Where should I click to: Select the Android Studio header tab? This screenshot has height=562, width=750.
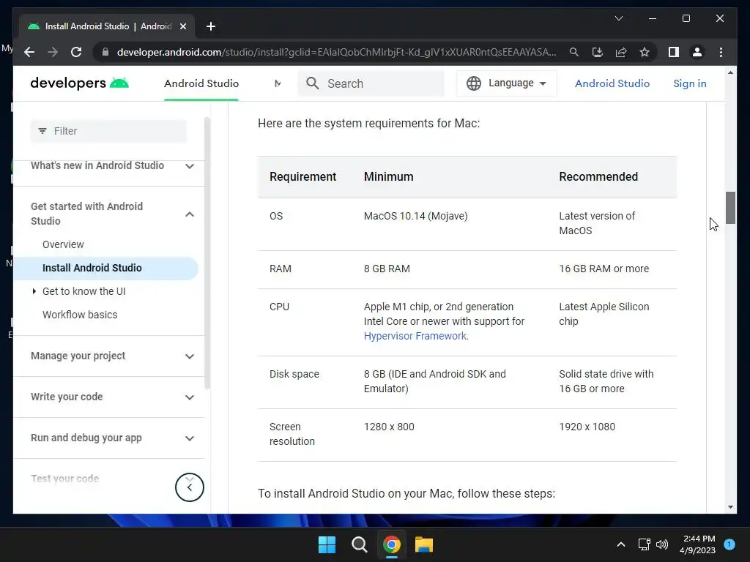(x=201, y=83)
